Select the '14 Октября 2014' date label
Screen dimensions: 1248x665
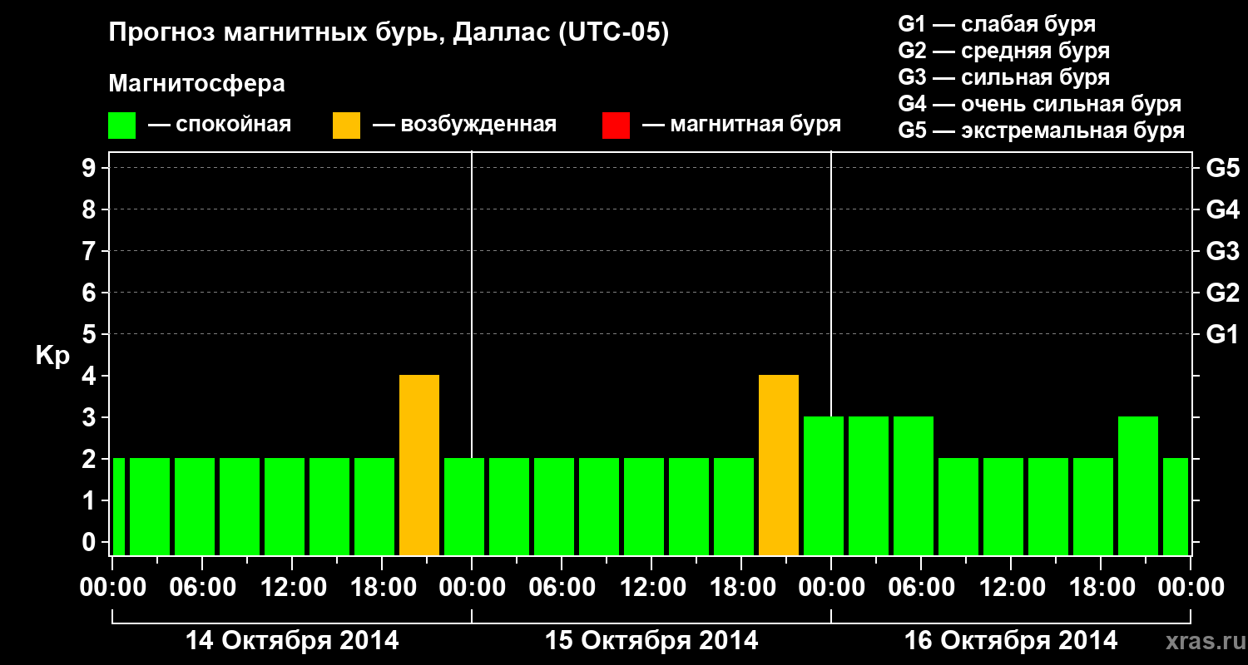pos(292,641)
